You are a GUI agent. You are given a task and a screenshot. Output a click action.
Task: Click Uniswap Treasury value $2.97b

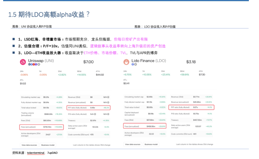[93, 121]
